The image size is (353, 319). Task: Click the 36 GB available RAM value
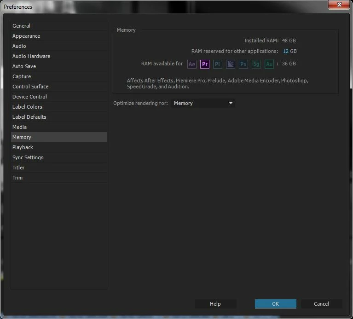(x=289, y=64)
